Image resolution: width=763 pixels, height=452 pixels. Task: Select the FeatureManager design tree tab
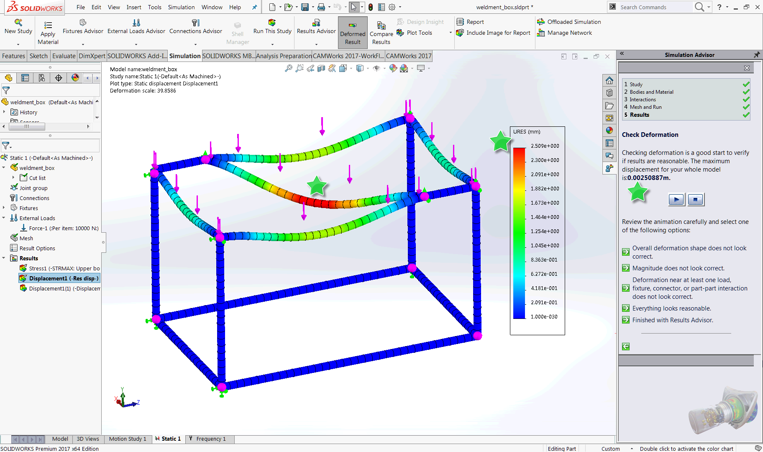pos(8,78)
